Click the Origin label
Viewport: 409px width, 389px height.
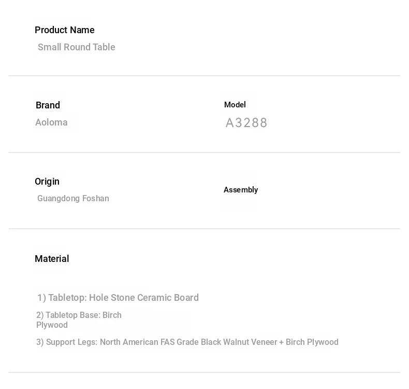point(47,182)
